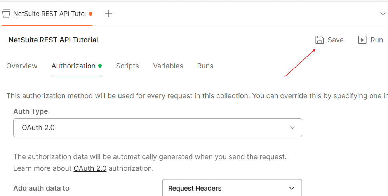Select the NetSuite REST API Tutorial tab
This screenshot has height=196, width=388.
pyautogui.click(x=47, y=14)
